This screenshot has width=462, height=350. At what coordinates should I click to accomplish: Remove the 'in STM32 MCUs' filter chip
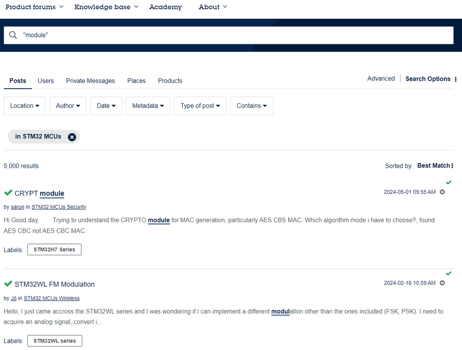coord(72,137)
